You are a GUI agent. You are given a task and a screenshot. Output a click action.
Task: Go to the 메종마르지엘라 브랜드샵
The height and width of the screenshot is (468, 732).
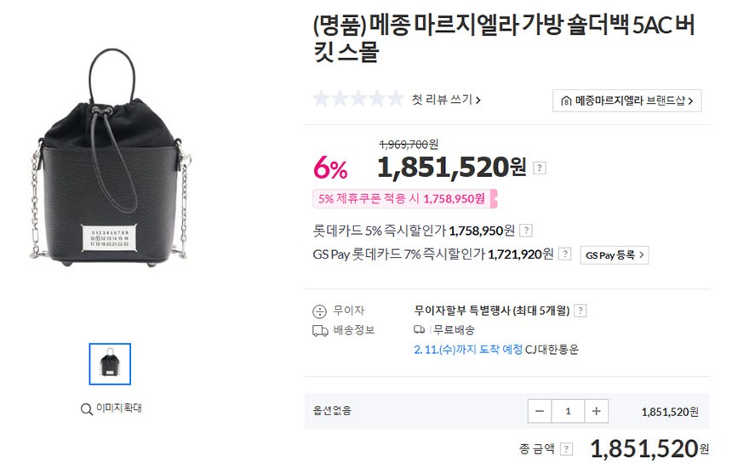(x=627, y=100)
